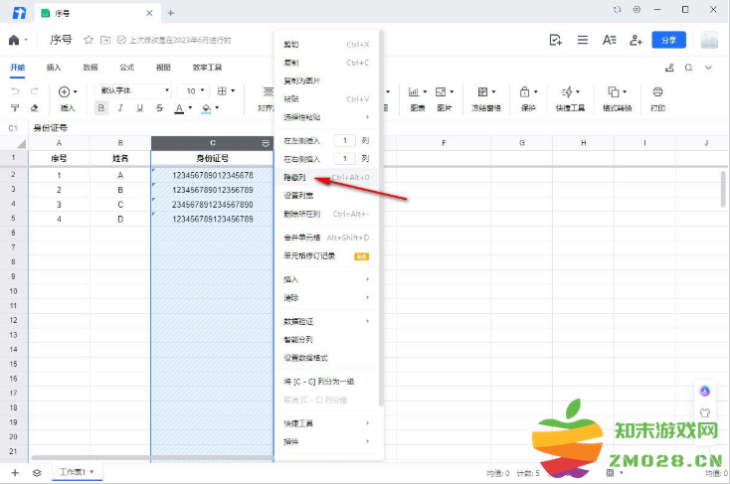Click the blue Share (分享) button
This screenshot has width=730, height=484.
click(667, 40)
